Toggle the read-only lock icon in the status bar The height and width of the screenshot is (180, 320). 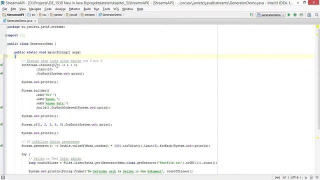click(x=305, y=177)
